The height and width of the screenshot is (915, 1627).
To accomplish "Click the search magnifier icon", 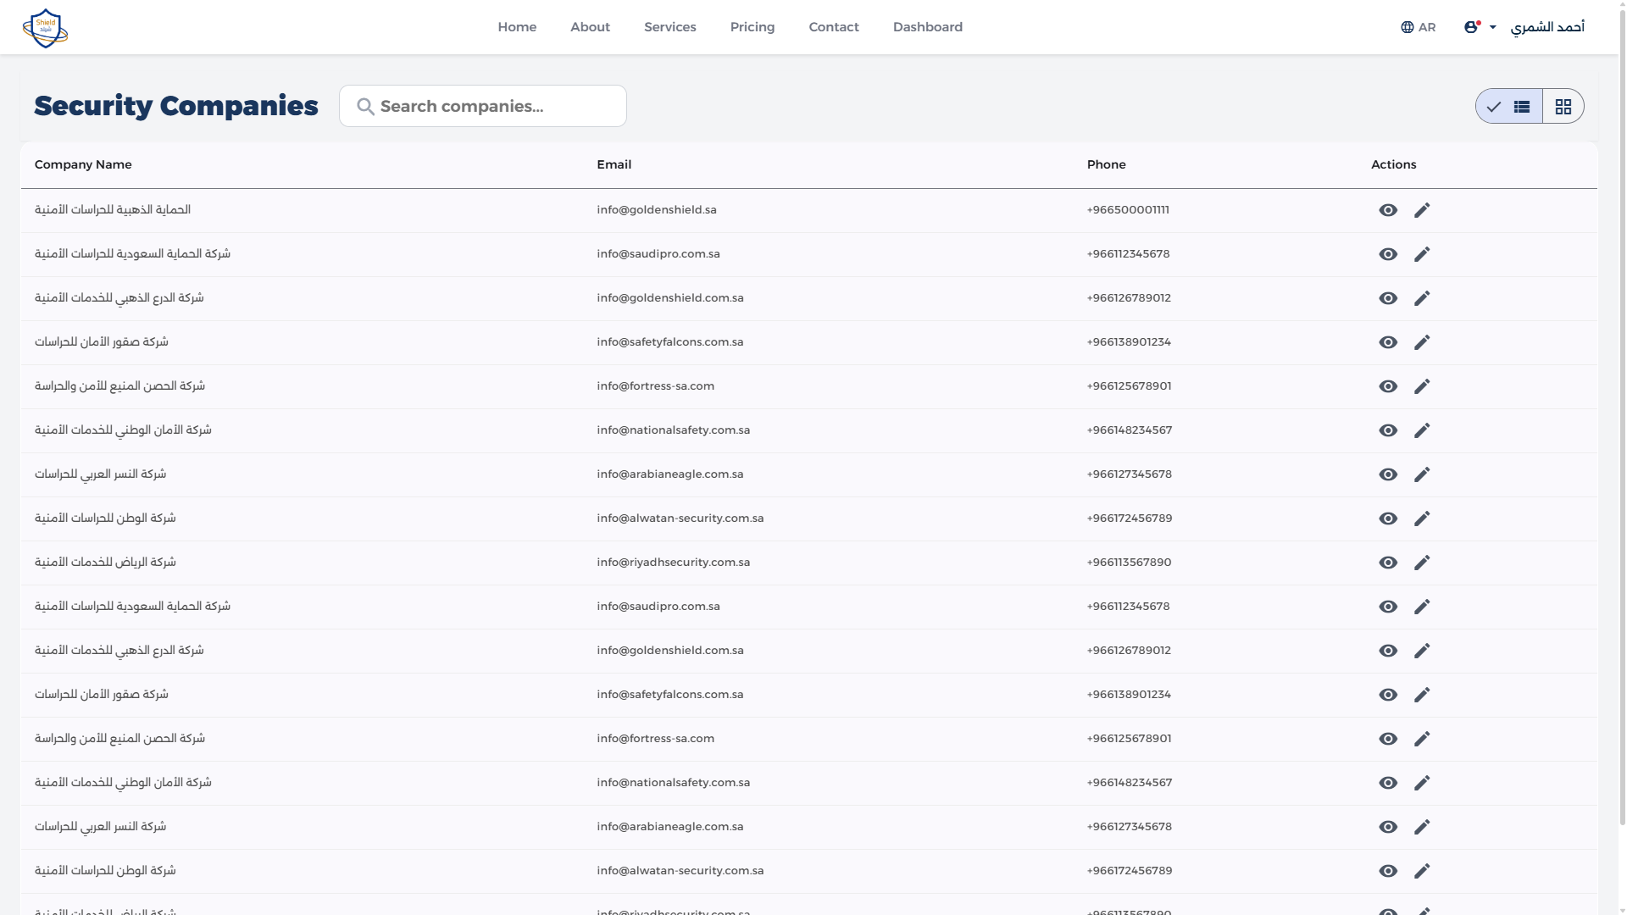I will tap(365, 106).
